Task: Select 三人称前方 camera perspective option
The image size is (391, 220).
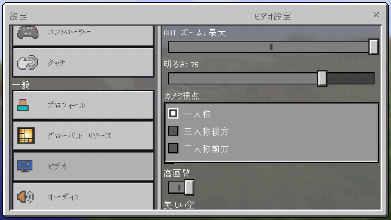Action: (x=174, y=148)
